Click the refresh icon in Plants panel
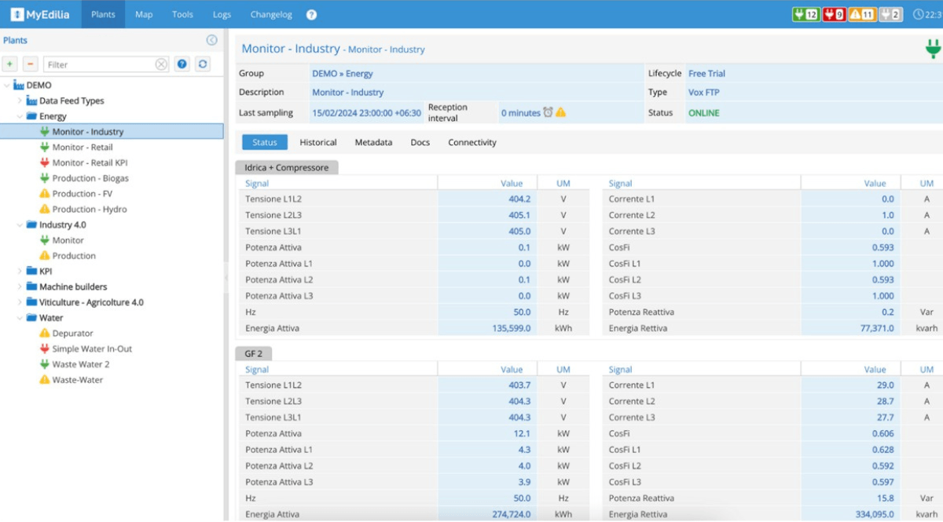The image size is (943, 522). 203,64
